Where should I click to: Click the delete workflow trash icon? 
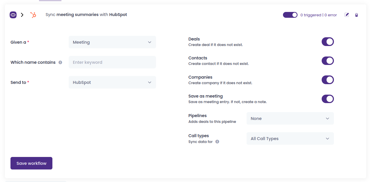356,15
